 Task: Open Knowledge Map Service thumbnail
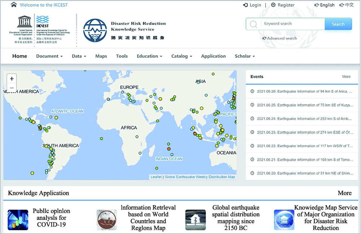[284, 220]
